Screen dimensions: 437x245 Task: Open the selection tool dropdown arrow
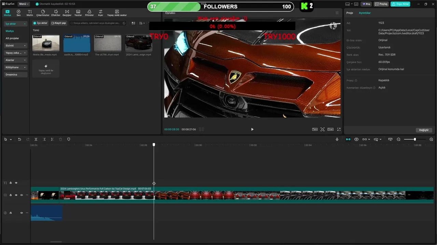point(11,140)
